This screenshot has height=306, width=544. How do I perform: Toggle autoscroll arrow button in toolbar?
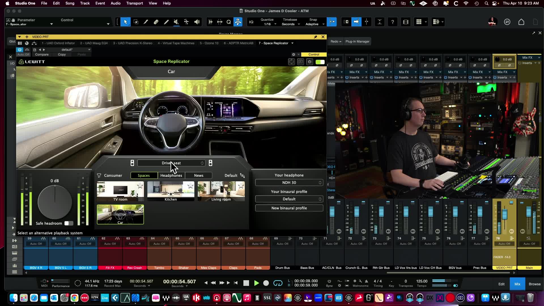click(x=356, y=22)
